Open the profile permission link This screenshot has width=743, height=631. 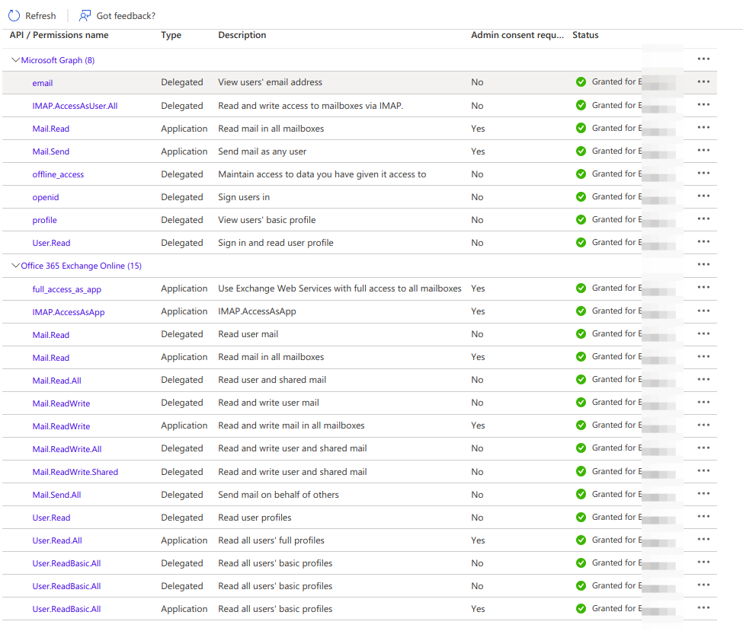point(44,220)
